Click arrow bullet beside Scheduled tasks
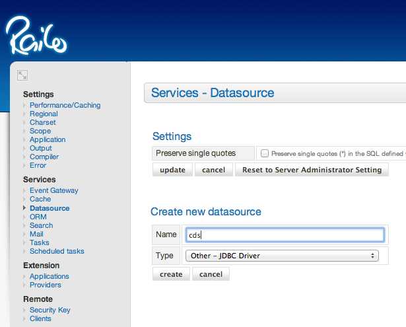The height and width of the screenshot is (327, 406). click(x=24, y=251)
